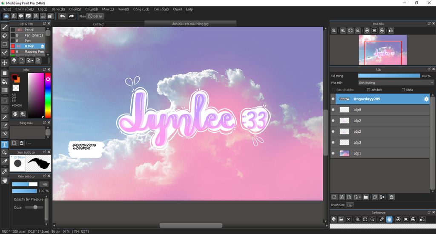This screenshot has width=436, height=234.
Task: Click the transparent color swatch
Action: [x=16, y=88]
